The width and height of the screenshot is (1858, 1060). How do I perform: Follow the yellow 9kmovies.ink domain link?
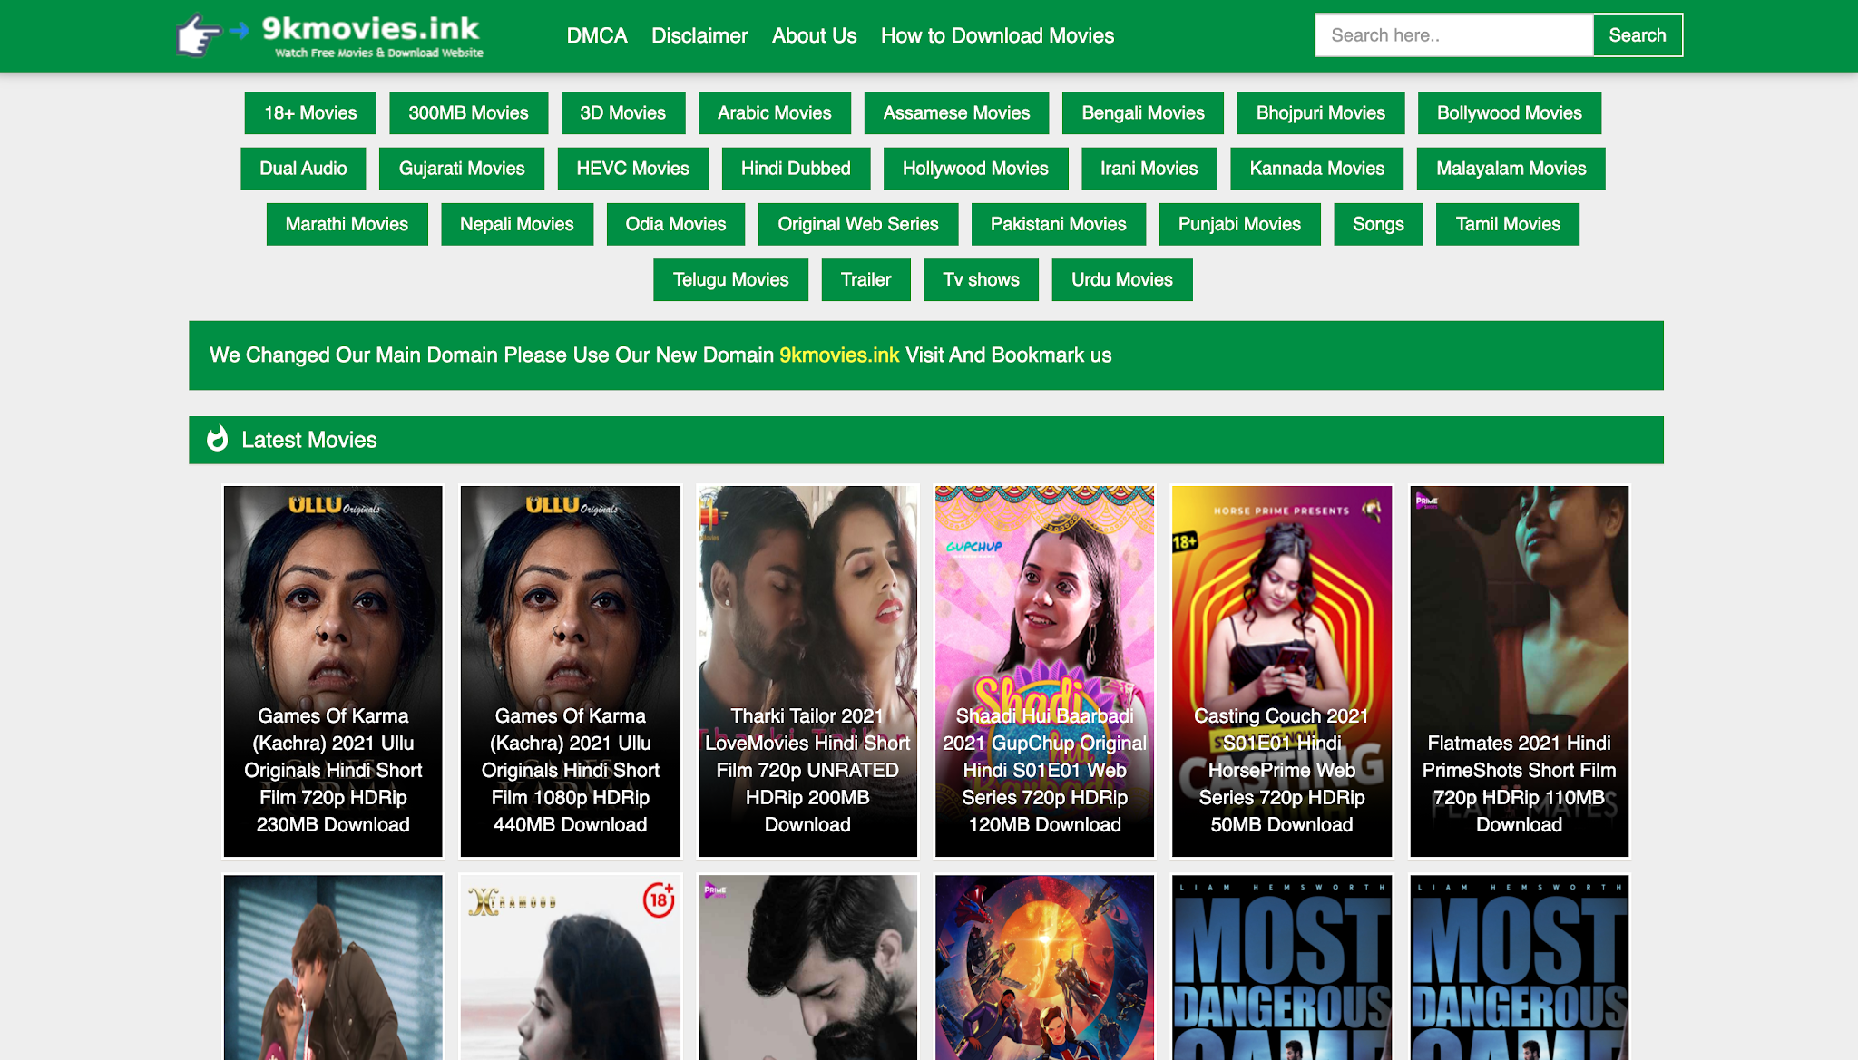click(839, 355)
